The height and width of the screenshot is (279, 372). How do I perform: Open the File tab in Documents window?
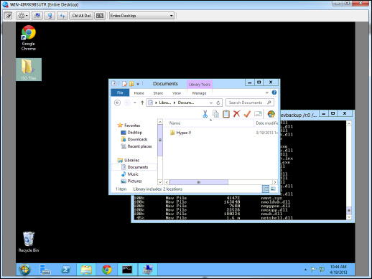tap(120, 93)
